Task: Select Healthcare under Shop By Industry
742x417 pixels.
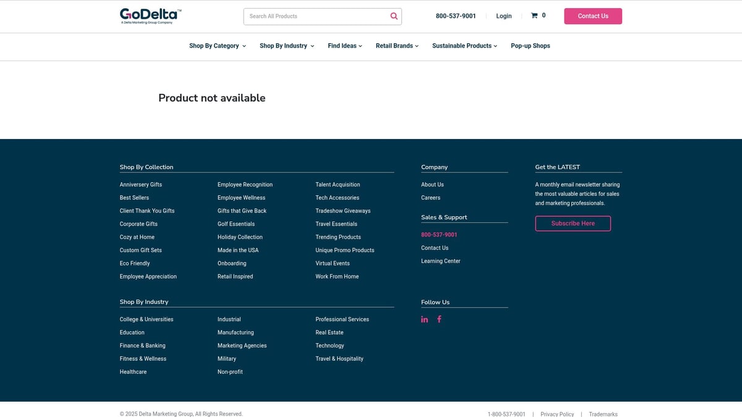Action: point(133,372)
